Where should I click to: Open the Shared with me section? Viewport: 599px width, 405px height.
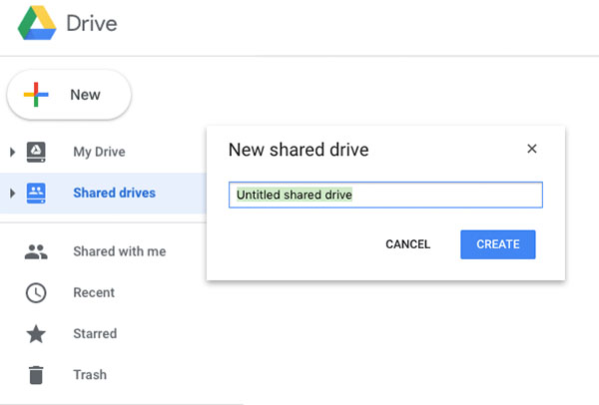click(120, 251)
